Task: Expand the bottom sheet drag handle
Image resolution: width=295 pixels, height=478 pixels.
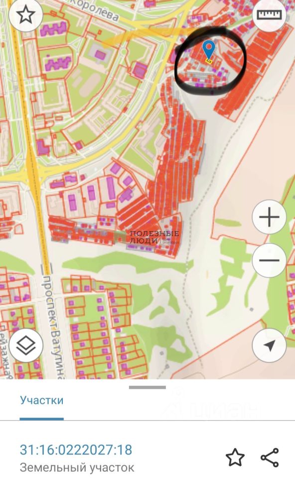Action: coord(147,387)
